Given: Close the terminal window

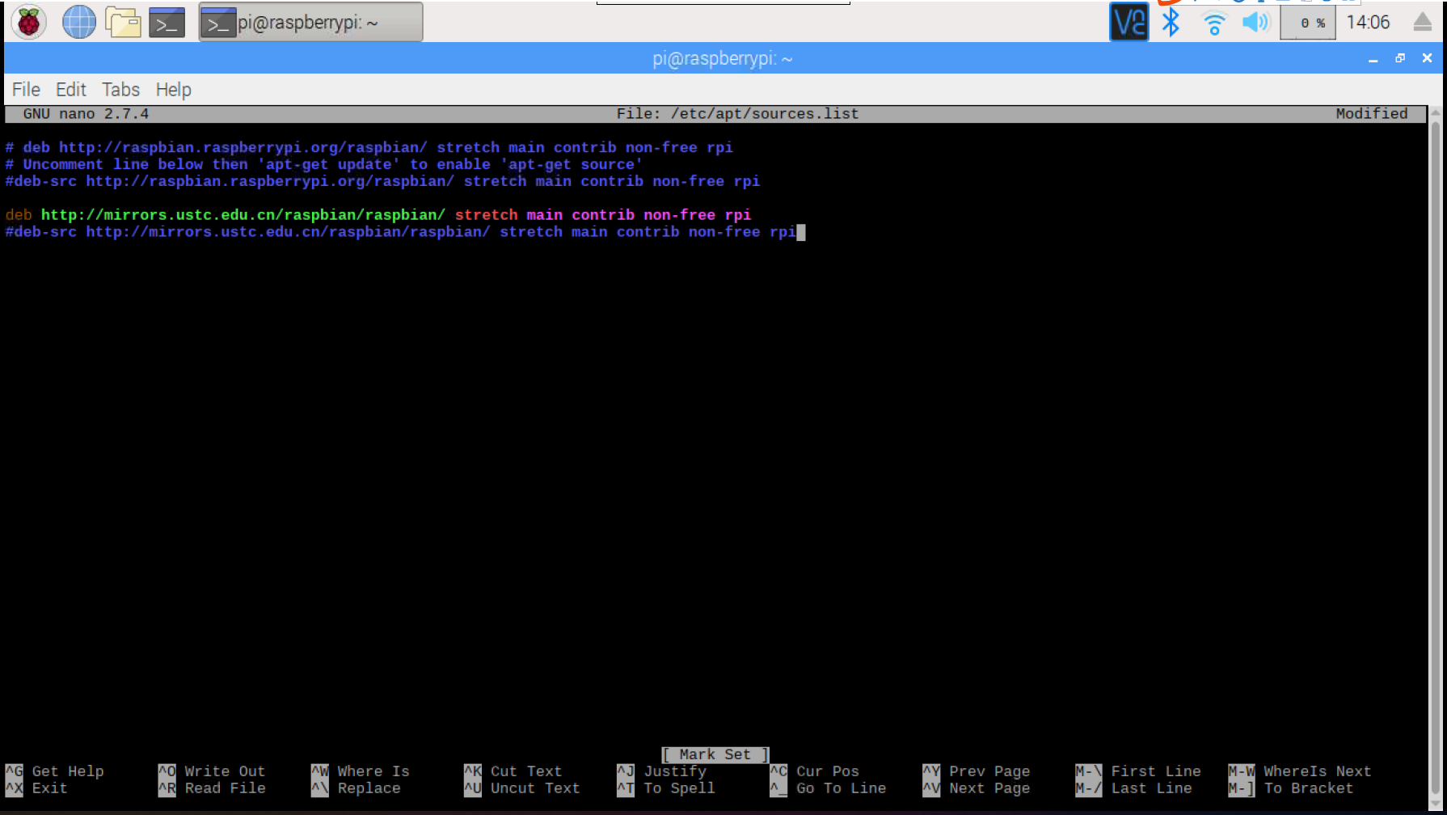Looking at the screenshot, I should pos(1427,58).
